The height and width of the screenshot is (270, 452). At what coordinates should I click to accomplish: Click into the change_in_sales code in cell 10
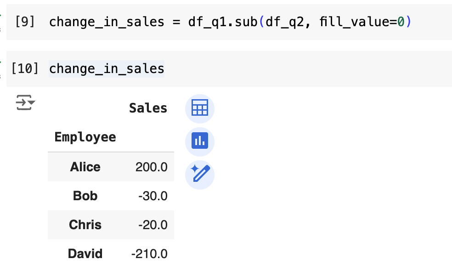(107, 68)
